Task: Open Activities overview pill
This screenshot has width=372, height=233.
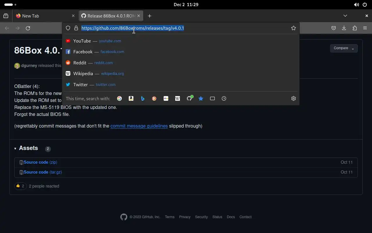Action: 10,5
